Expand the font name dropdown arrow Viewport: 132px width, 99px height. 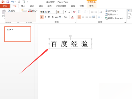click(55, 12)
